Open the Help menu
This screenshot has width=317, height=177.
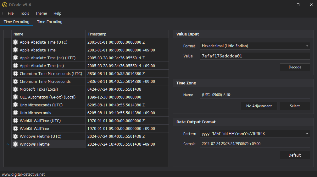pos(58,13)
